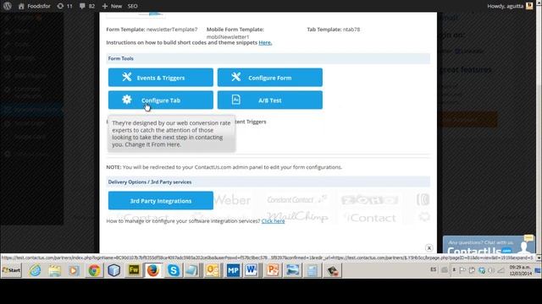Open Outlook from the taskbar
Viewport: 542px width, 304px height.
(x=213, y=270)
